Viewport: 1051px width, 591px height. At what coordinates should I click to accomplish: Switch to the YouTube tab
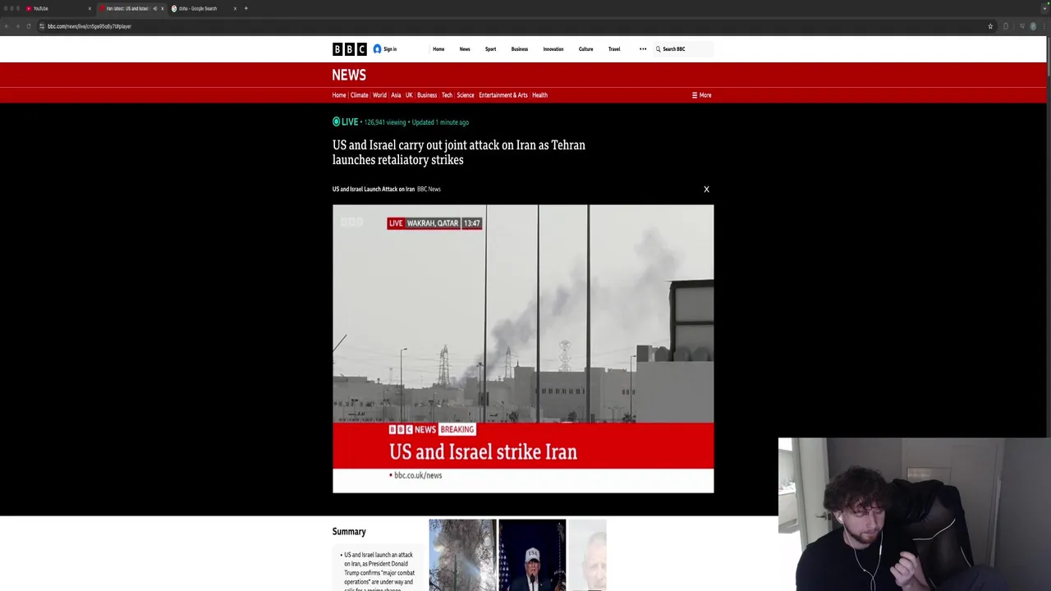point(57,8)
